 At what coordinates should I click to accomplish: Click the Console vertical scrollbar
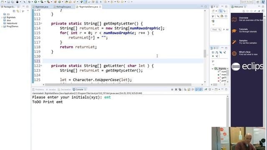tap(227, 110)
